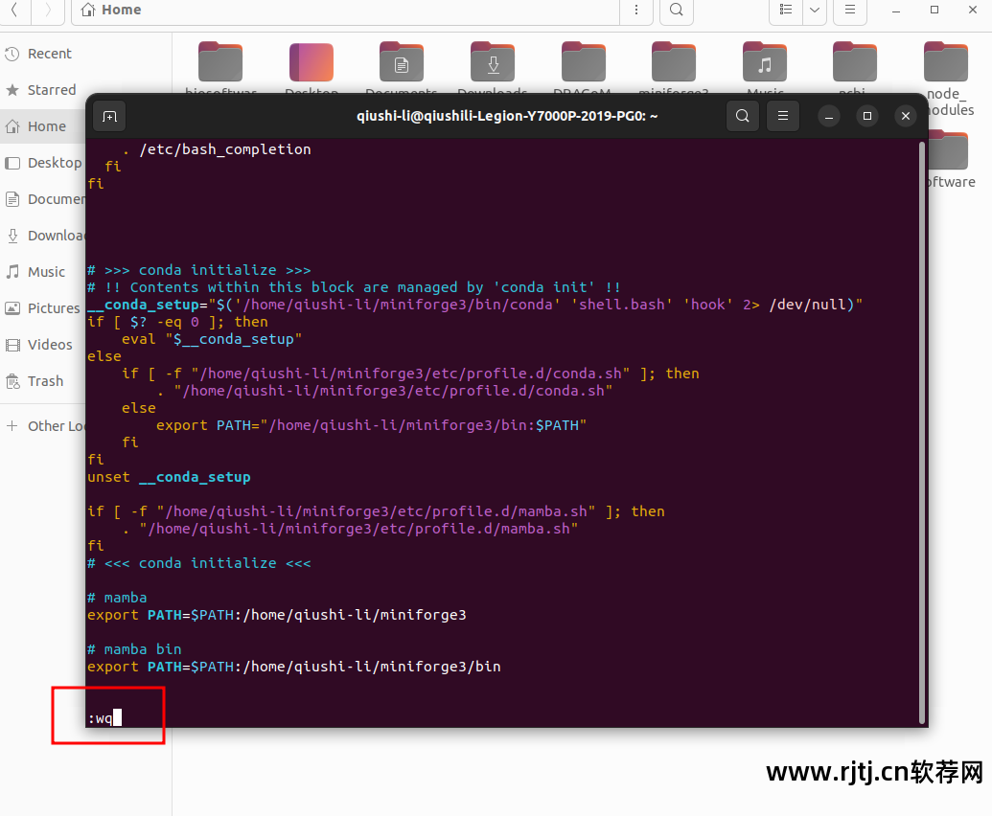Screen dimensions: 992x816
Task: Select the Desktop folder icon
Action: pyautogui.click(x=311, y=62)
